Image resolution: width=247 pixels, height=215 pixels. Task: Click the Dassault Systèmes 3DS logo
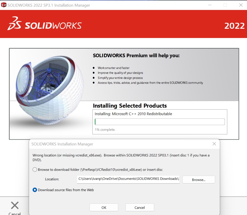click(x=14, y=23)
